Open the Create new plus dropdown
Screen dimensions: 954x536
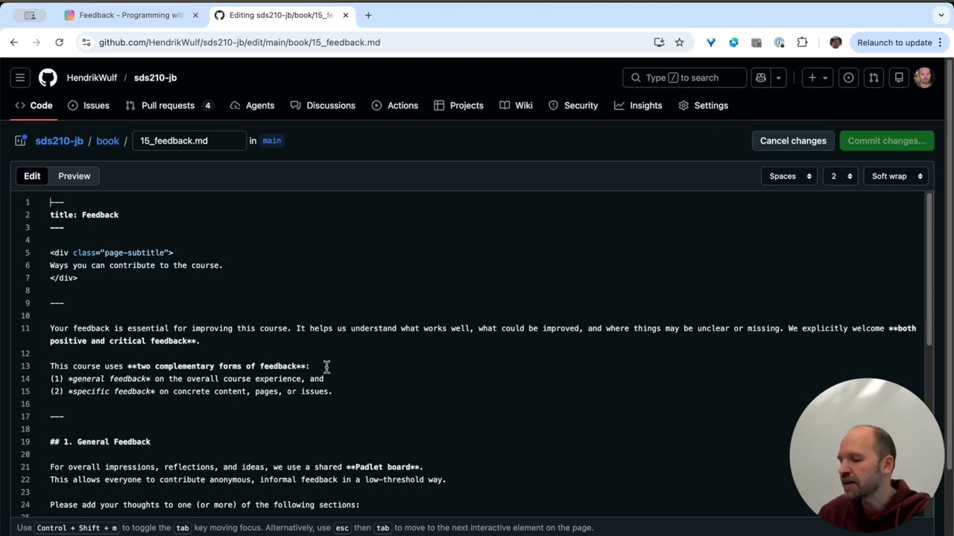(817, 77)
